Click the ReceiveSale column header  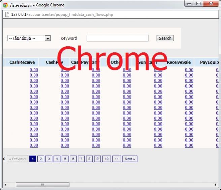click(x=179, y=62)
